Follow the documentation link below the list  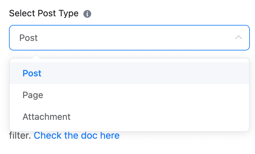click(x=76, y=135)
